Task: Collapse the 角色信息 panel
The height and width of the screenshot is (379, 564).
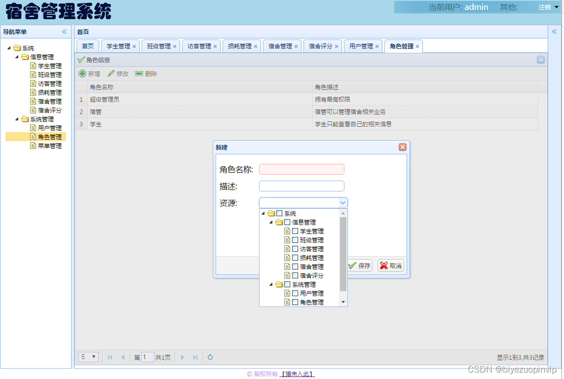Action: click(x=541, y=60)
